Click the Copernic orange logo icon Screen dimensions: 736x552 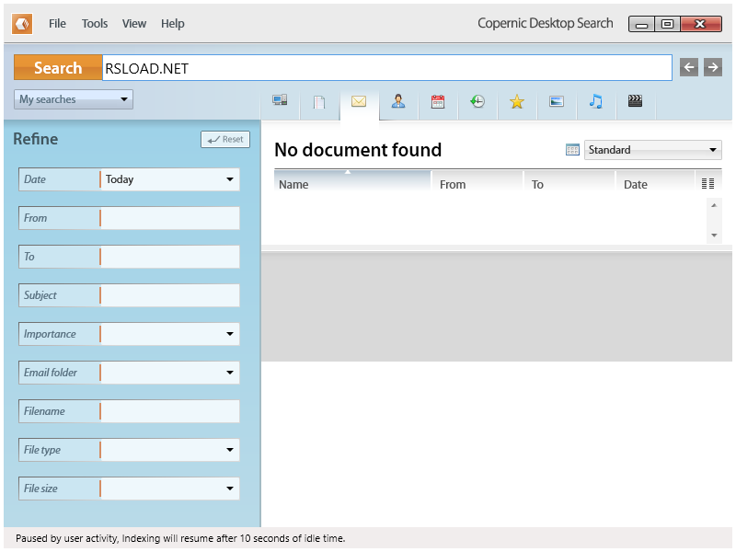pos(22,24)
